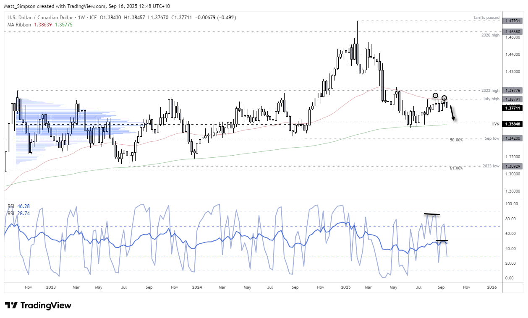
Task: Select the downward arrow drawing annotation
Action: 452,113
